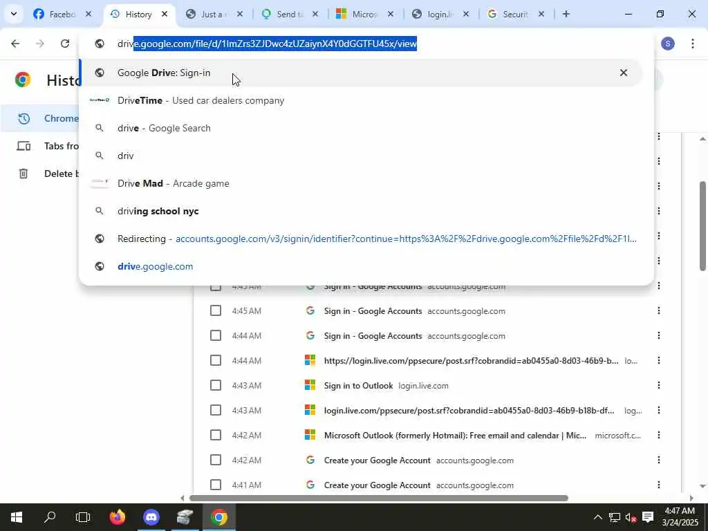Check the 4:42 AM Create your Google Account entry
This screenshot has width=708, height=531.
(x=216, y=460)
